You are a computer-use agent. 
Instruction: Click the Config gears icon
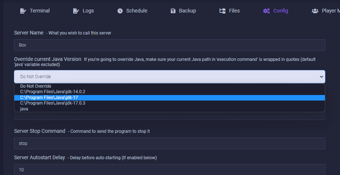(267, 11)
